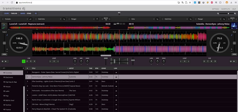Screen dimensions: 238x112
Task: Open HELP
Action: click(x=234, y=9)
